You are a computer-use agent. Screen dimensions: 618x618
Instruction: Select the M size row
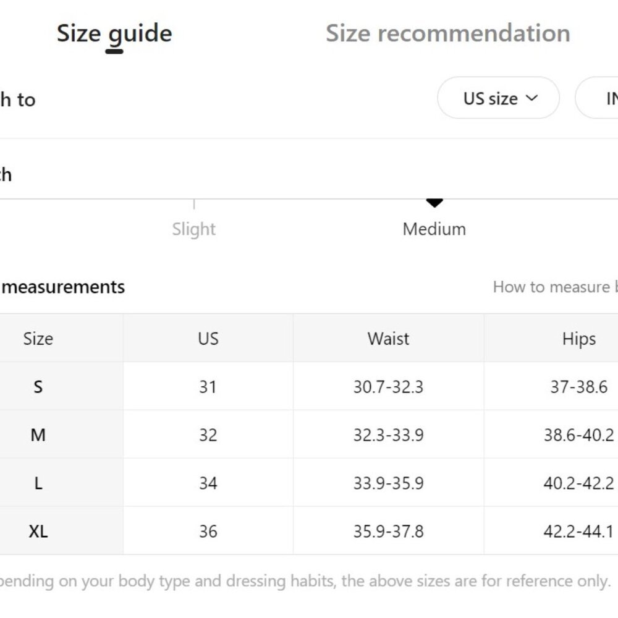click(x=309, y=434)
